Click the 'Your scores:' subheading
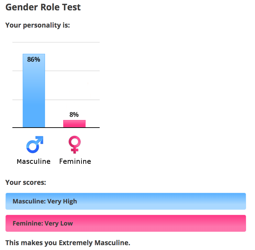This screenshot has height=250, width=255. click(x=26, y=182)
